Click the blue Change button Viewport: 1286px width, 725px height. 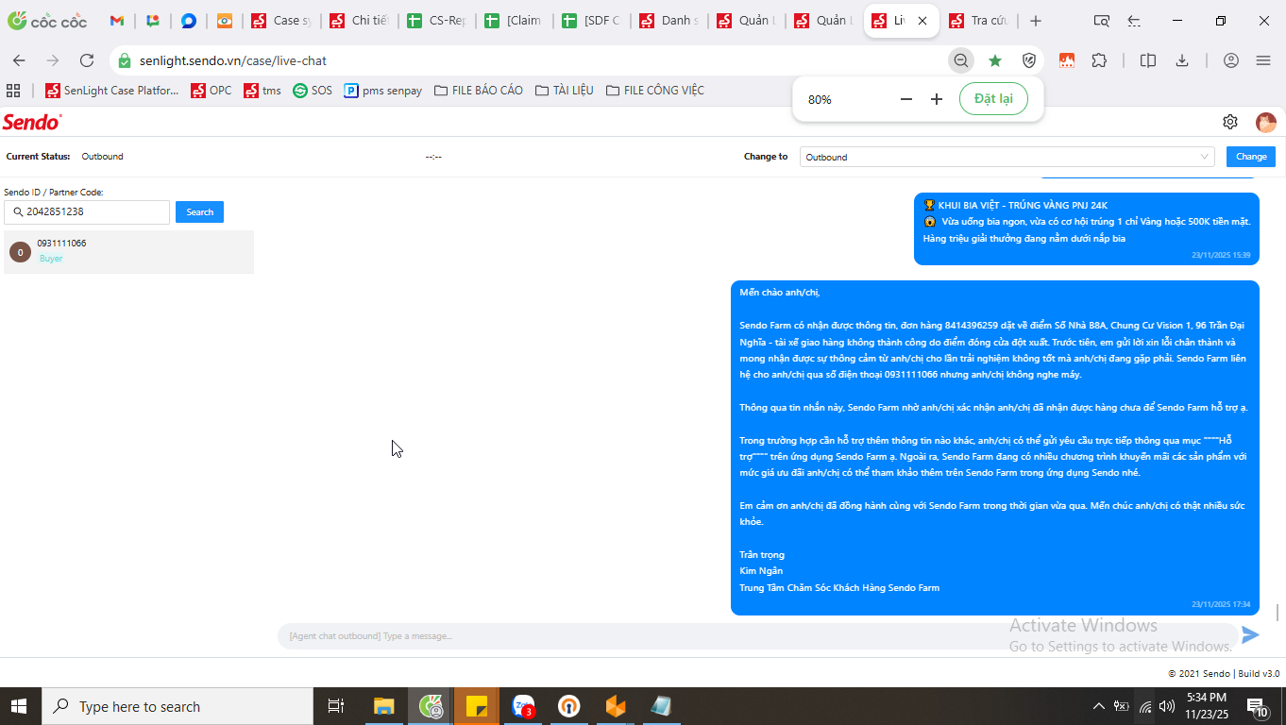(x=1251, y=157)
